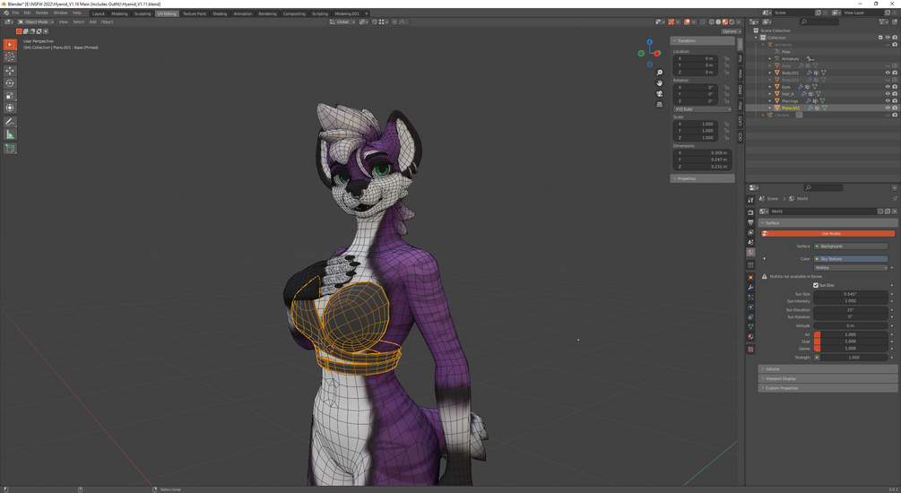Viewport: 901px width, 493px height.
Task: Expand the Body.001 tree row
Action: click(x=771, y=73)
